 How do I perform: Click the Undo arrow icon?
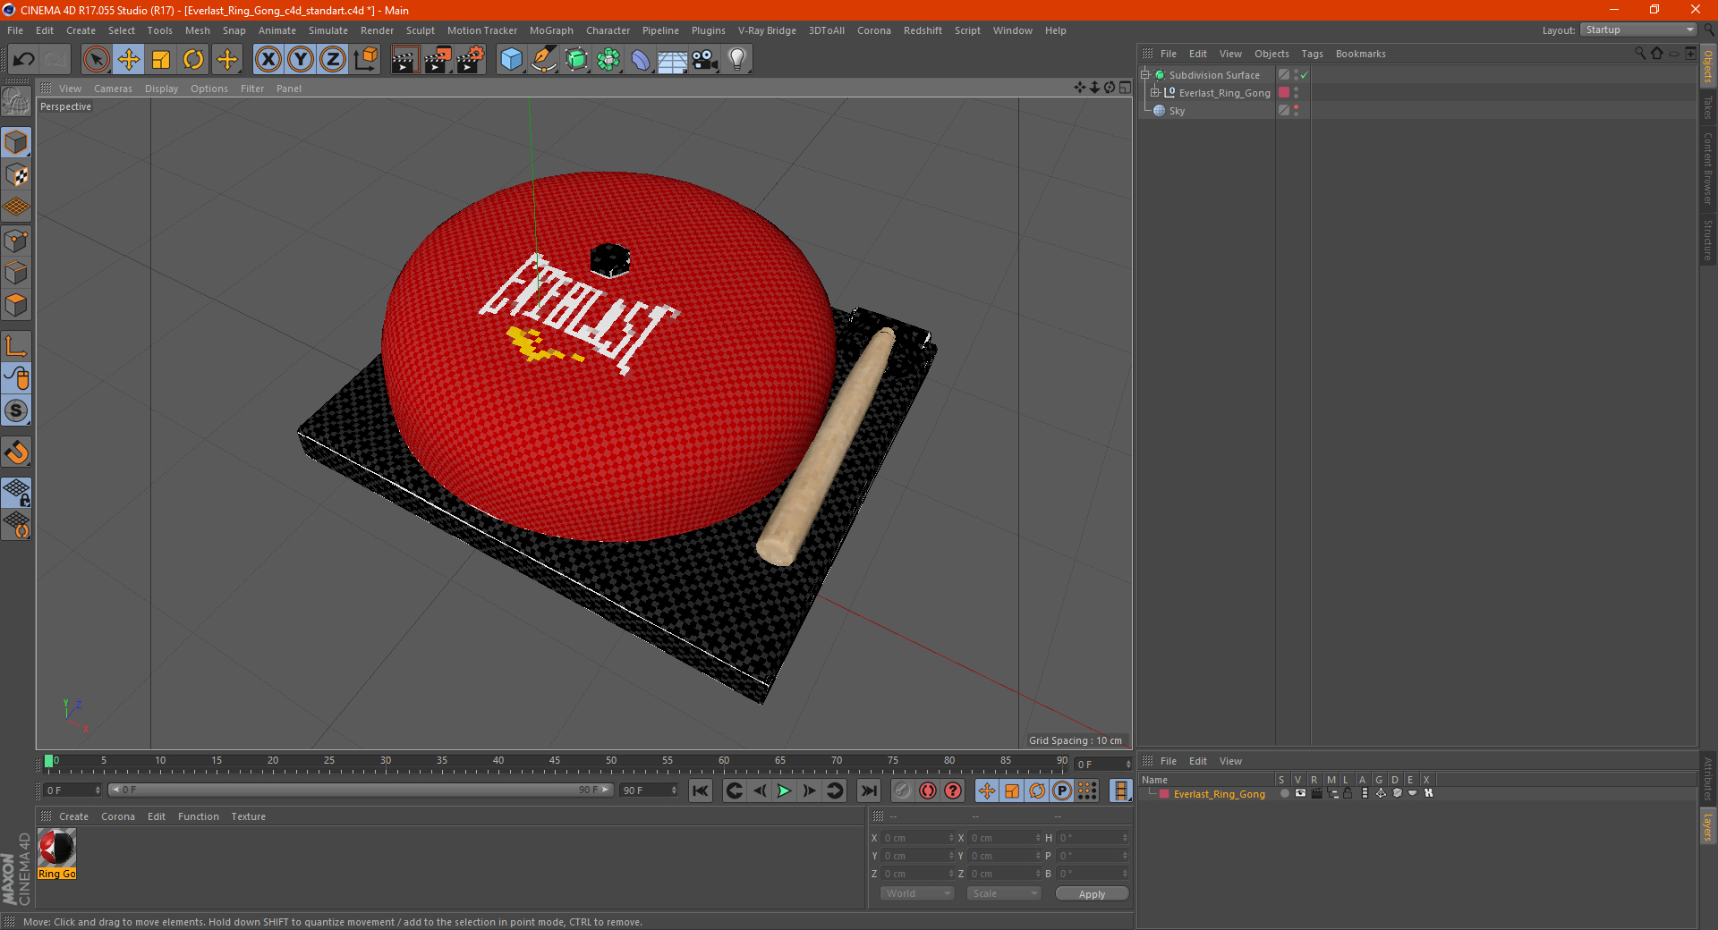[x=24, y=60]
